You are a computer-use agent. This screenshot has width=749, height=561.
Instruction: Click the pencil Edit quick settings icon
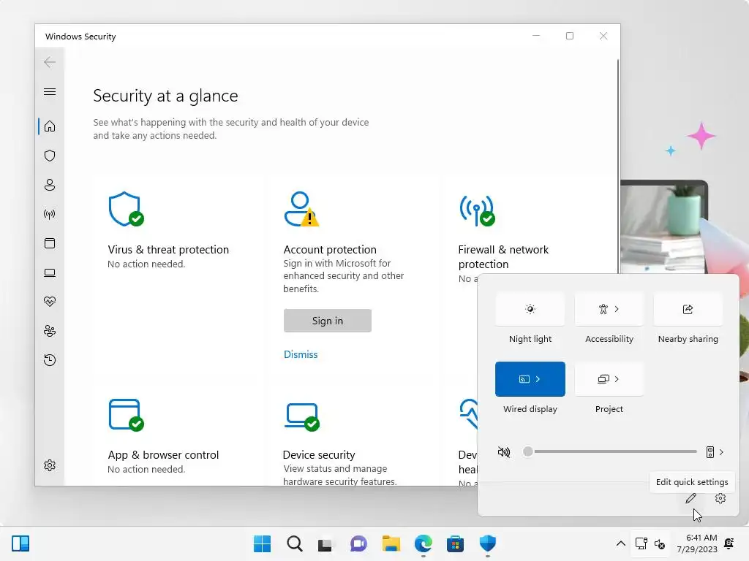690,498
